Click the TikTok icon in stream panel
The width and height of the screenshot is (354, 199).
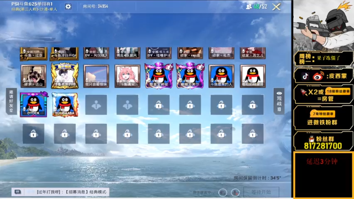point(305,76)
